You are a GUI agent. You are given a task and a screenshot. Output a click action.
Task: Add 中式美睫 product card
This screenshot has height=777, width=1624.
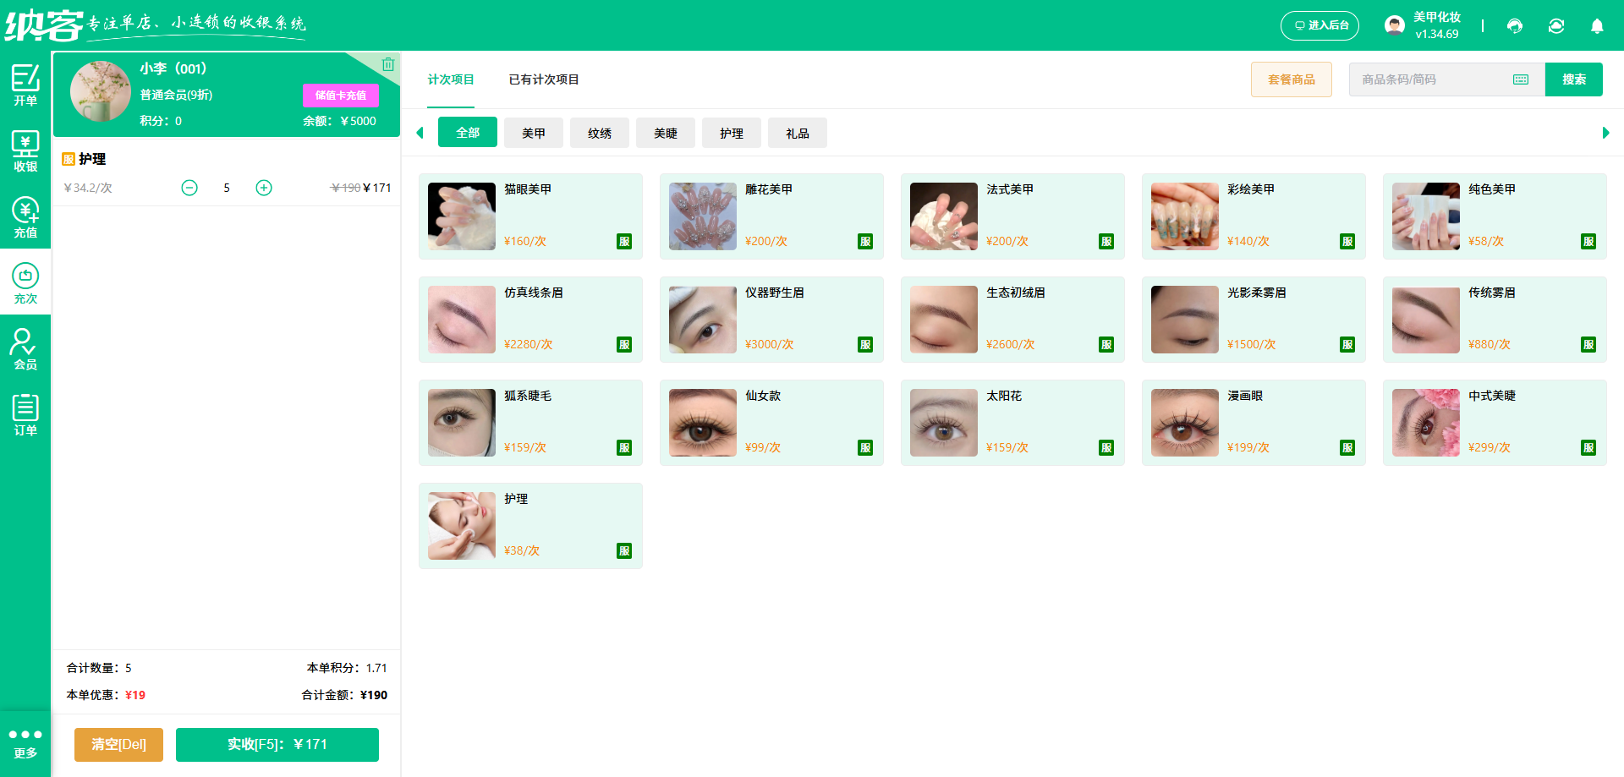point(1495,423)
